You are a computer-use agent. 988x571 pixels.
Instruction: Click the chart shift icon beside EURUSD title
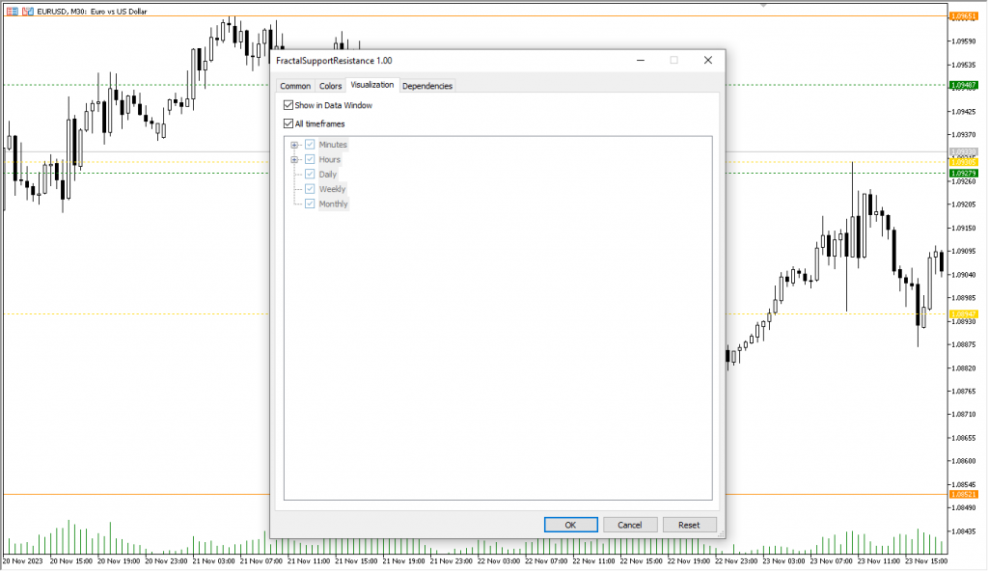point(26,10)
